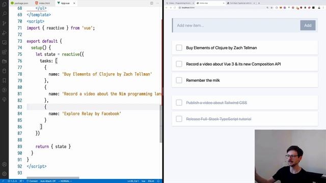Click the browser address bar showing localhost
Viewport: 326px width, 183px height.
(x=222, y=8)
